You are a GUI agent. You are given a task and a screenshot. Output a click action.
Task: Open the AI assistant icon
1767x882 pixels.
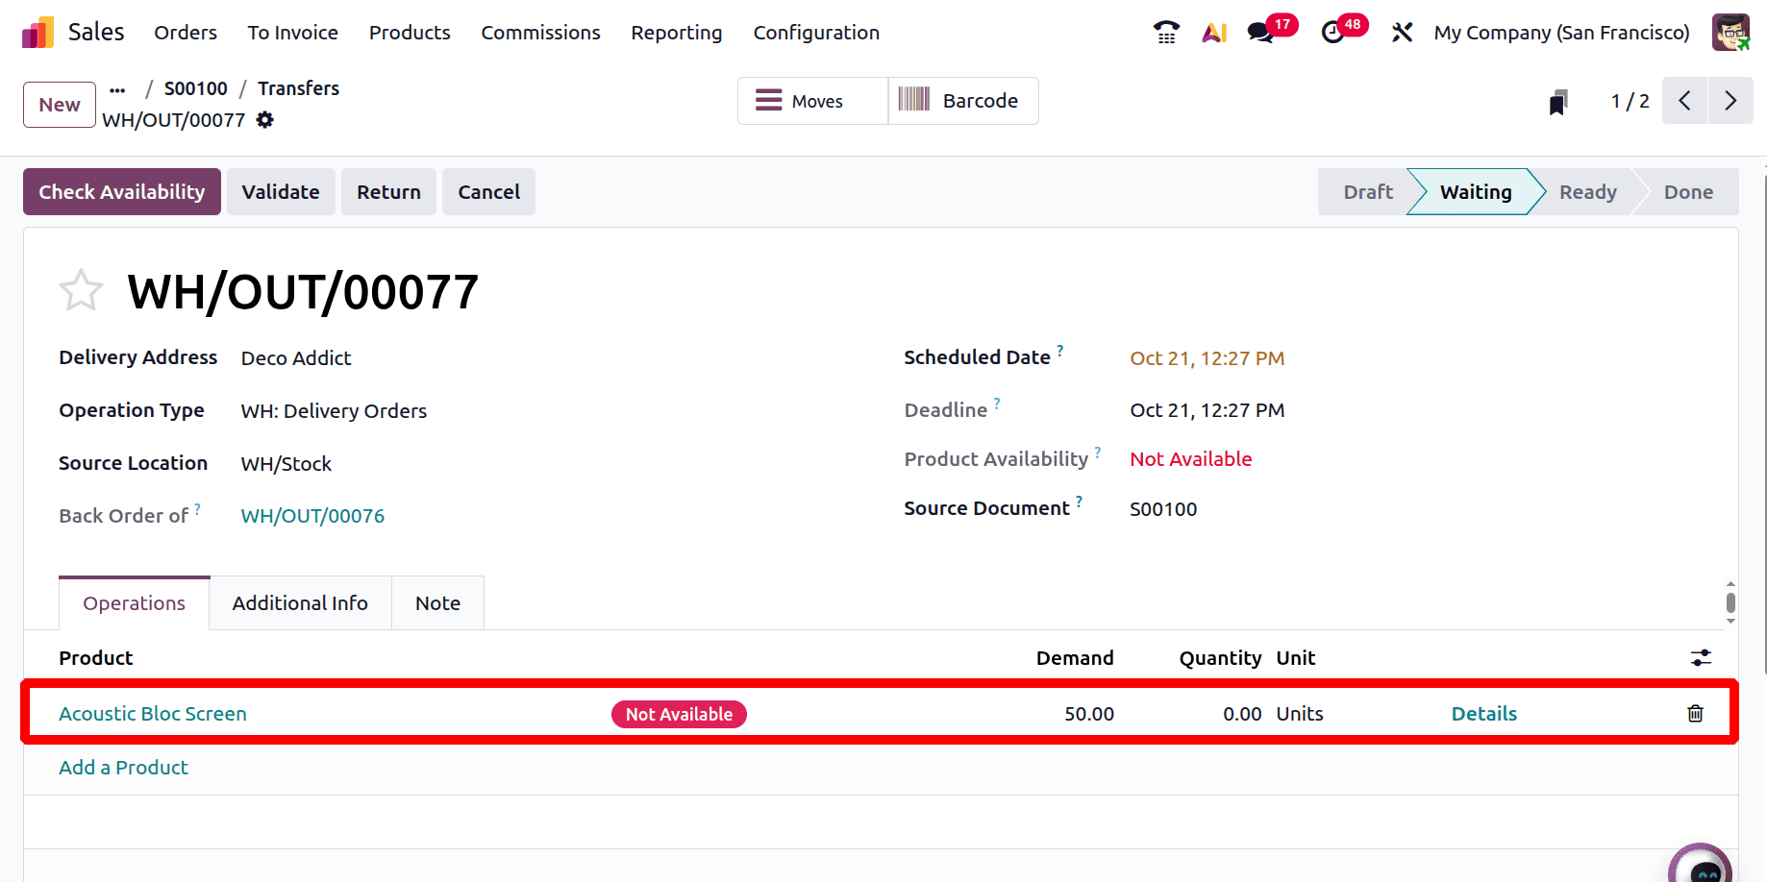pyautogui.click(x=1214, y=33)
